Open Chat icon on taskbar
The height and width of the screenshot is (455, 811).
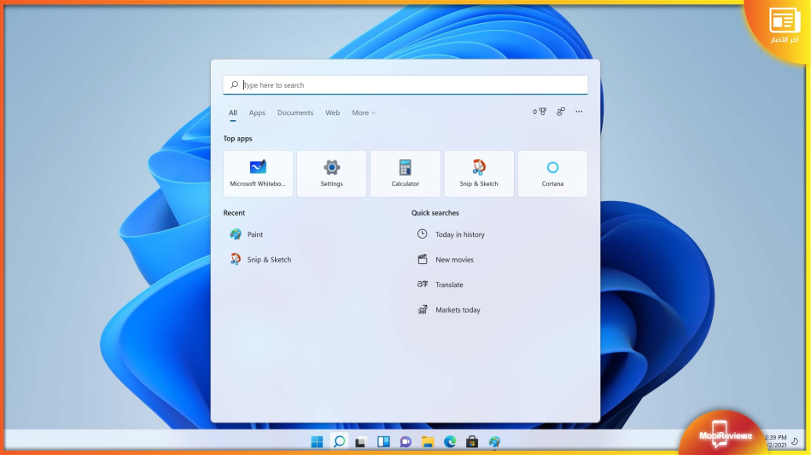(x=405, y=441)
